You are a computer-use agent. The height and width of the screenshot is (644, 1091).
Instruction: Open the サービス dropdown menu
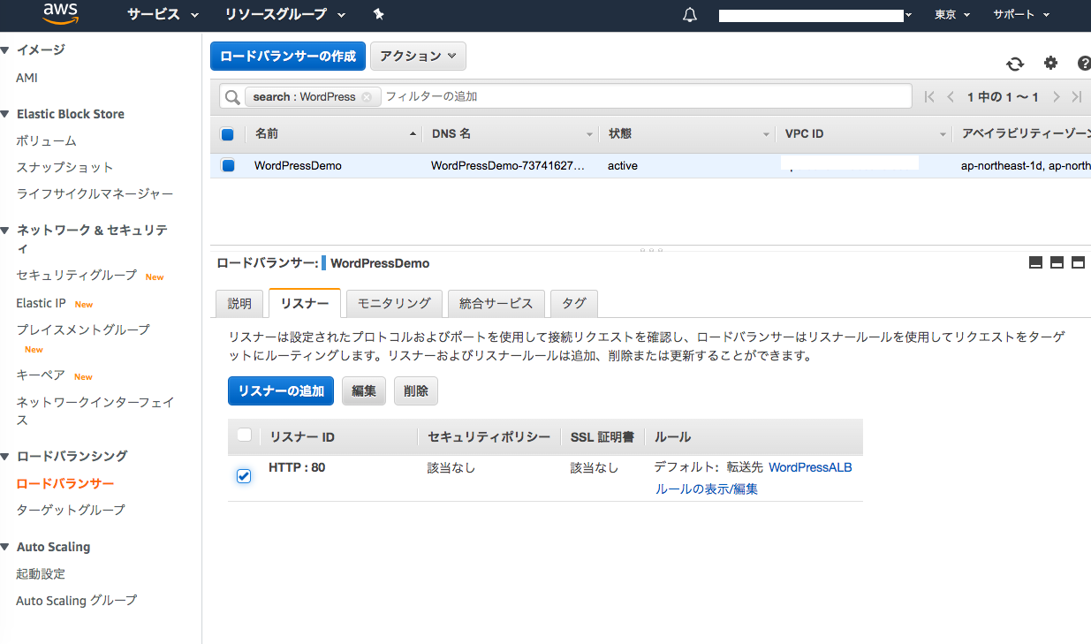point(163,14)
